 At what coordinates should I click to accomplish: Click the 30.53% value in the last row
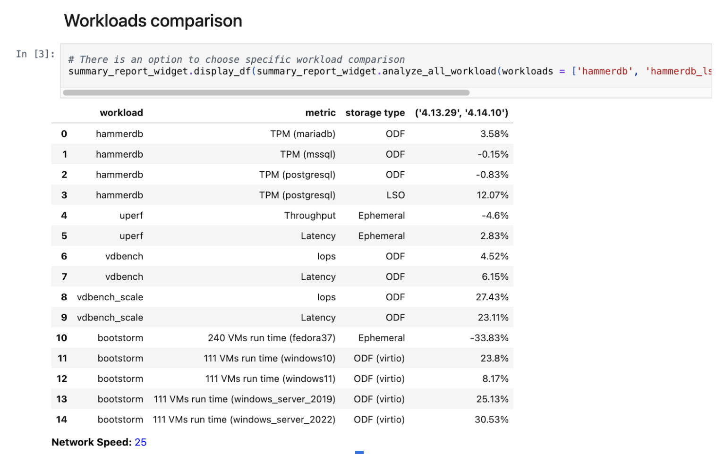[x=492, y=420]
